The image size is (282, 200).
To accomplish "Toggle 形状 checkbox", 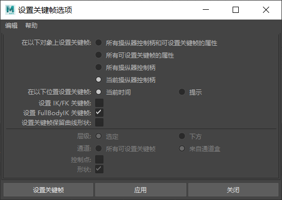I will pyautogui.click(x=99, y=169).
